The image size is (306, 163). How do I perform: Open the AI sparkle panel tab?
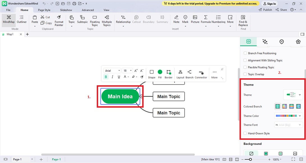click(265, 41)
